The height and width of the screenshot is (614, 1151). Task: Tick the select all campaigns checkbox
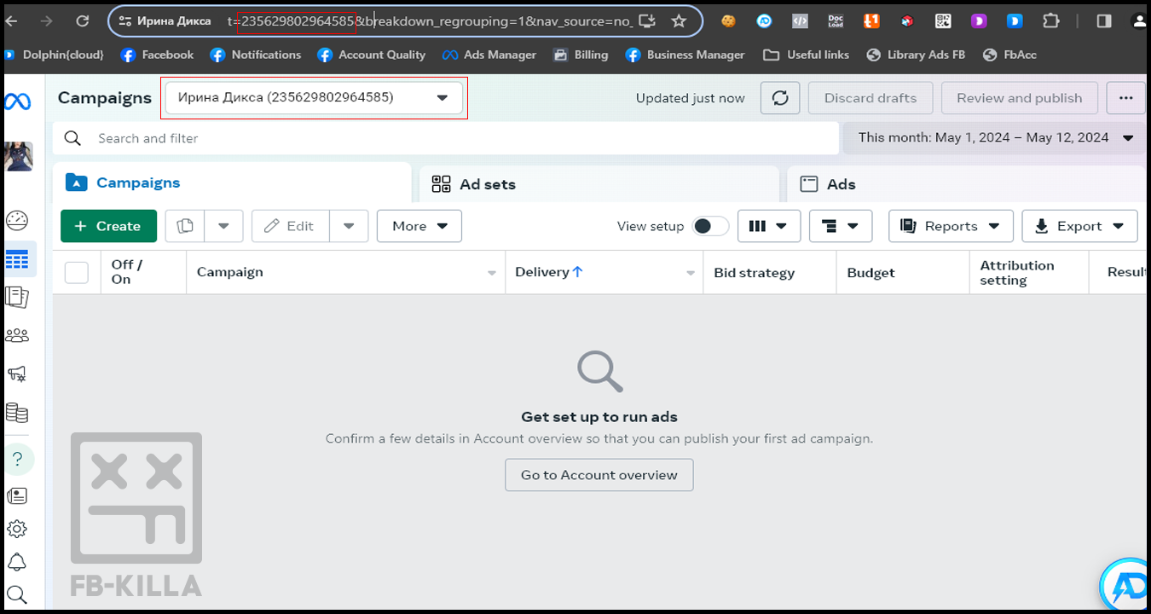77,272
